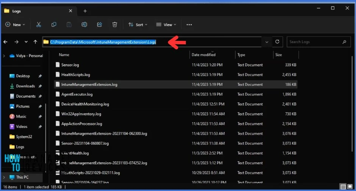Click the search magnifier icon

coord(344,42)
